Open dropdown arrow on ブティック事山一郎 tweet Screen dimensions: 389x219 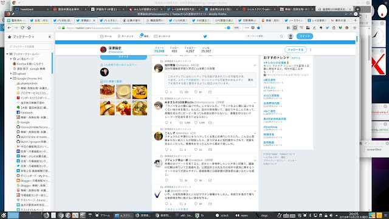coord(255,161)
